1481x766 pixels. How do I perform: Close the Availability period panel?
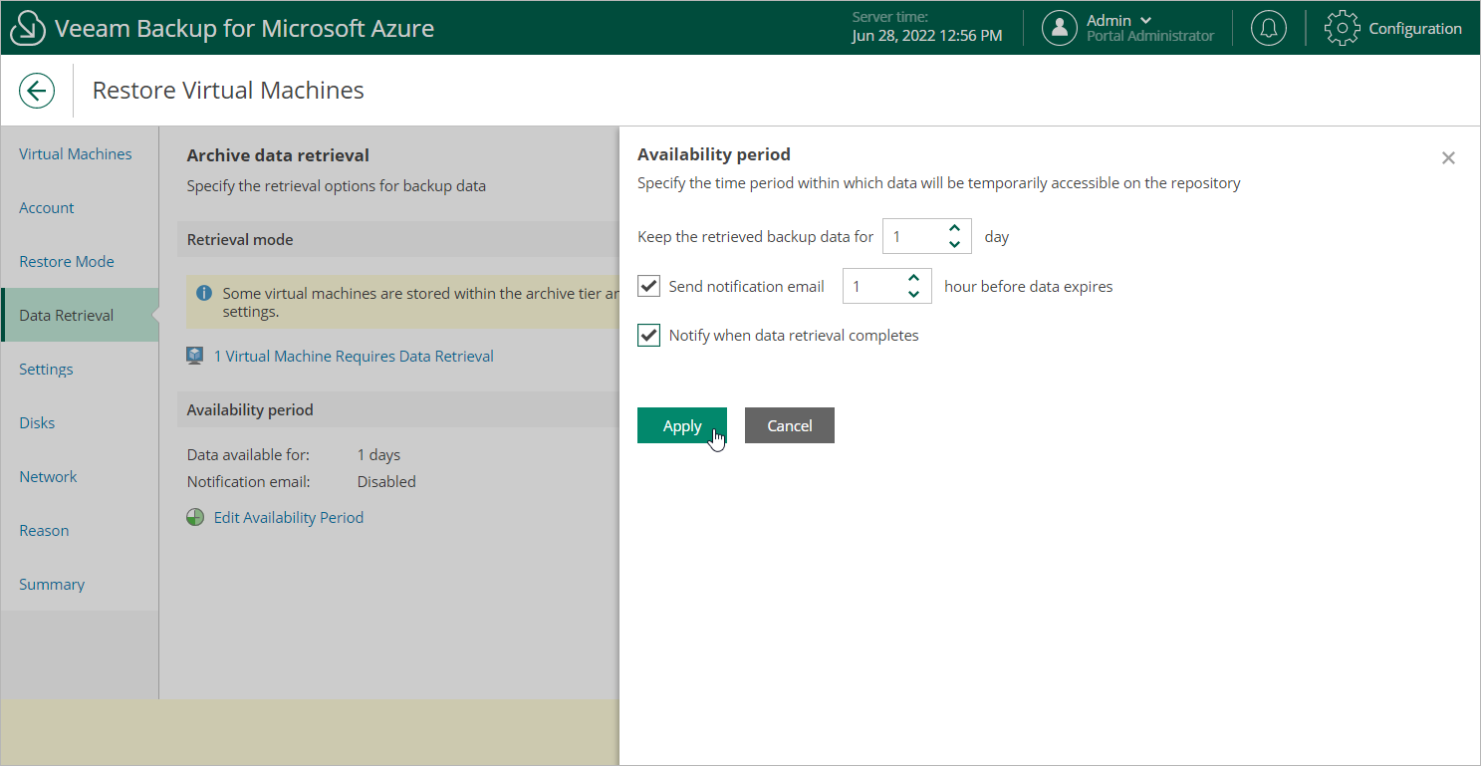[x=1448, y=157]
